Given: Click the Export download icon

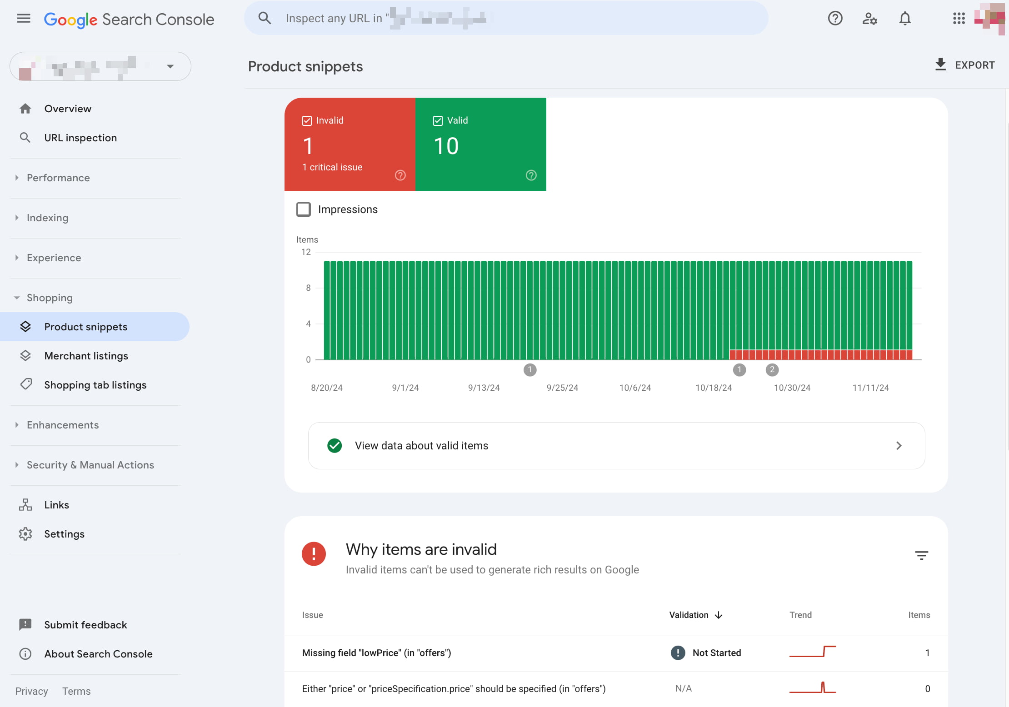Looking at the screenshot, I should [940, 65].
